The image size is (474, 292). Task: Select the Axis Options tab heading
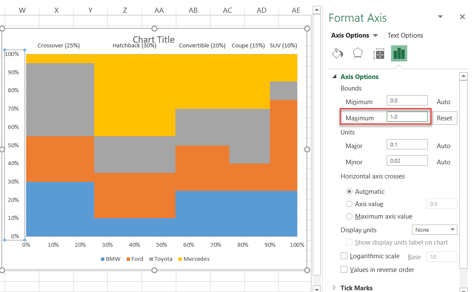(x=350, y=35)
